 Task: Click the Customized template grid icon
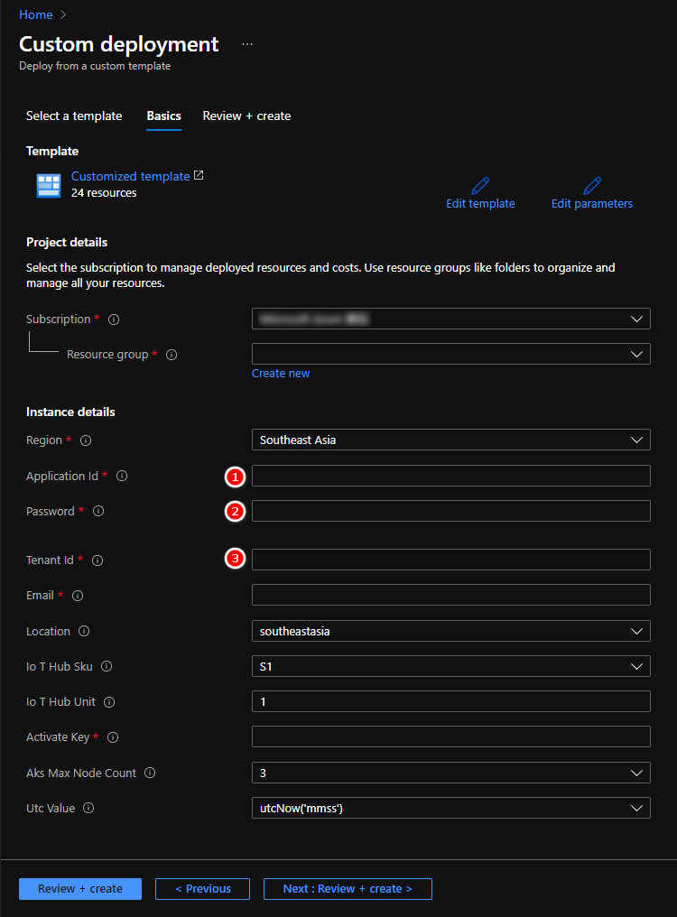click(48, 185)
